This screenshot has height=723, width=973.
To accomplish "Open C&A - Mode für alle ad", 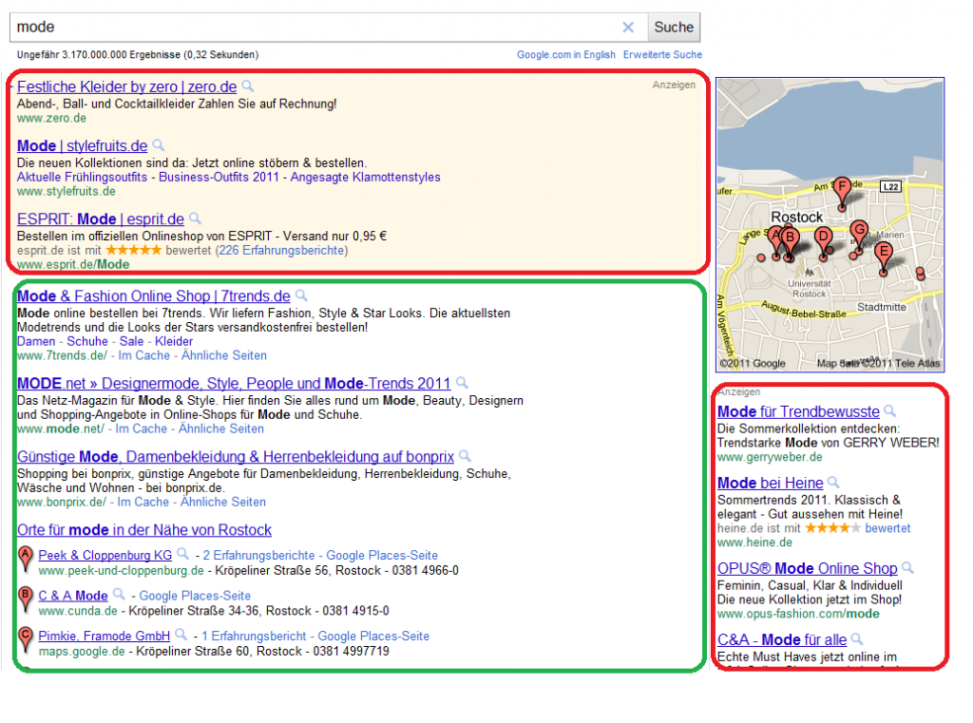I will [x=782, y=639].
